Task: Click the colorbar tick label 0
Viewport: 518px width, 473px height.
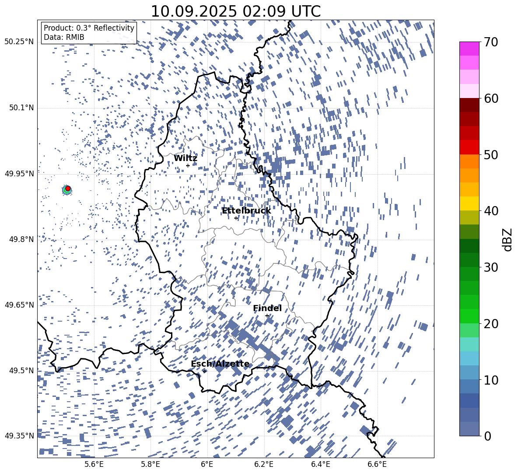Action: click(x=487, y=436)
